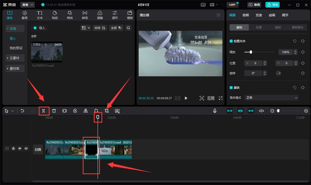Toggle track visibility eye icon

pos(20,148)
